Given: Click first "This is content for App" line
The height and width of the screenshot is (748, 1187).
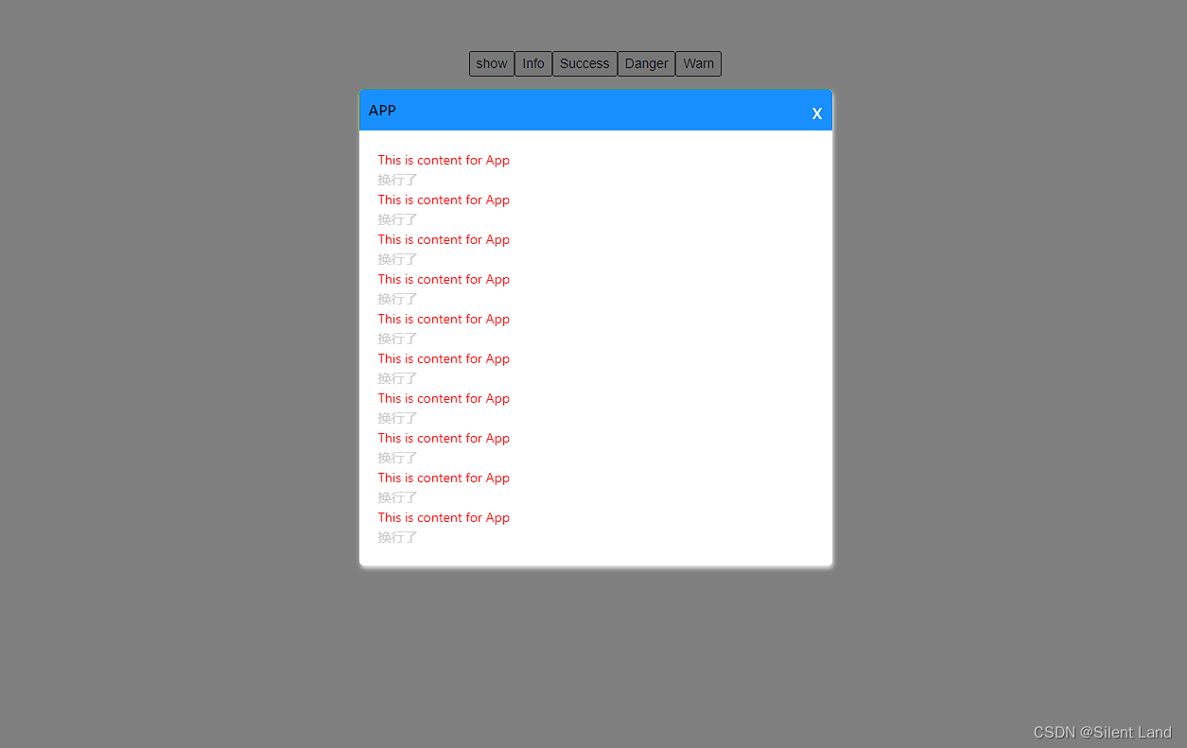Looking at the screenshot, I should pyautogui.click(x=444, y=160).
